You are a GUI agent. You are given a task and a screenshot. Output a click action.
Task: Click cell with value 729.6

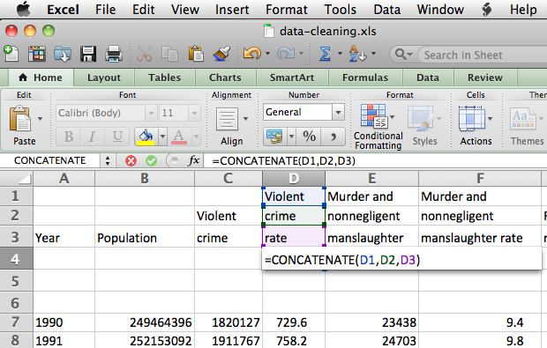point(294,322)
